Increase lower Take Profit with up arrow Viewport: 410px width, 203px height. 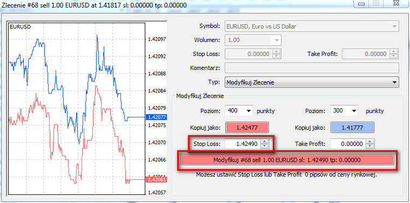pos(370,142)
